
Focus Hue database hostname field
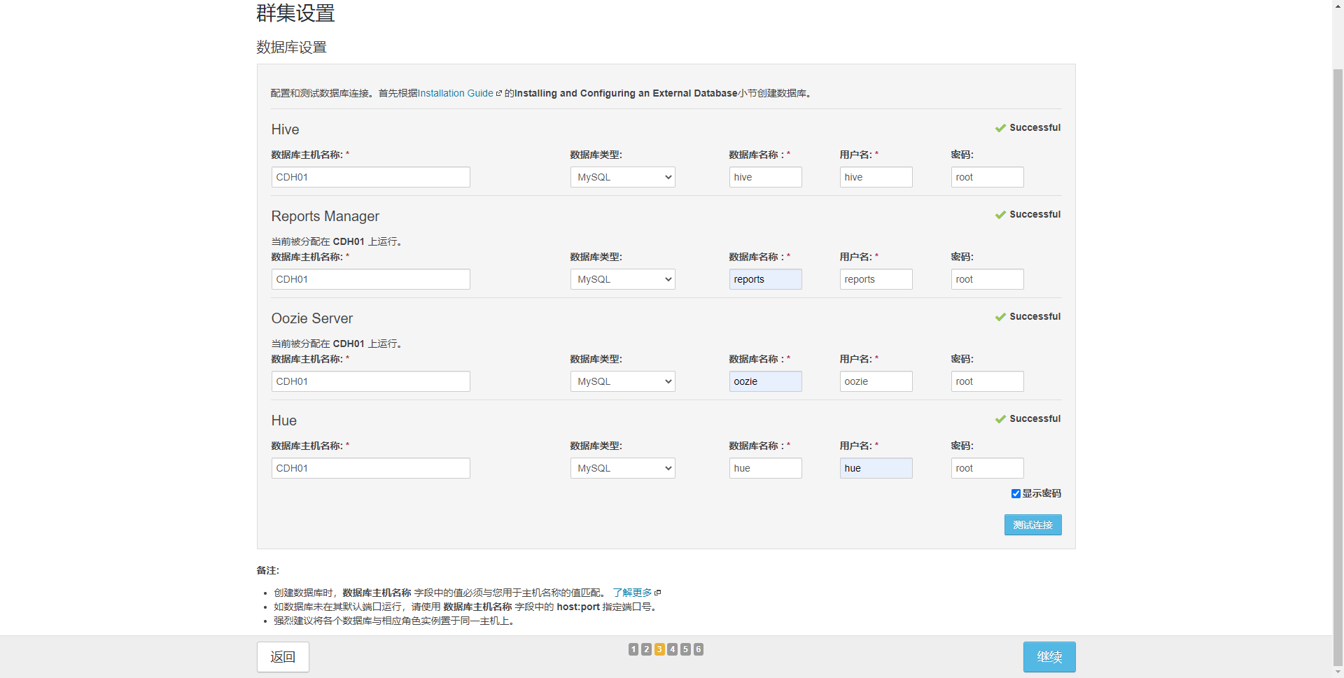370,468
